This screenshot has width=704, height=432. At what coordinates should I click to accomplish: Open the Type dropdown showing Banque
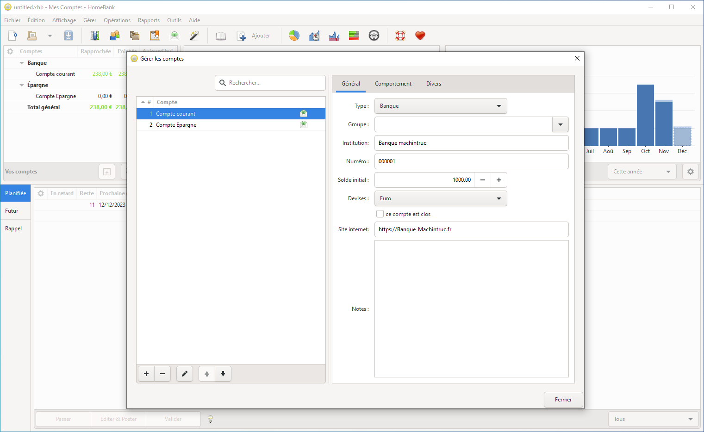click(440, 106)
